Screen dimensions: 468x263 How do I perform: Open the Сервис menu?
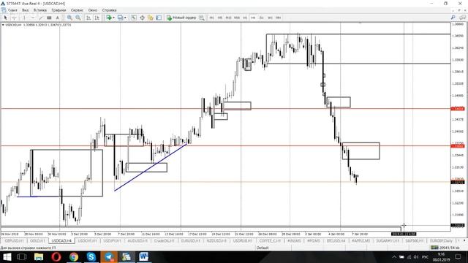point(77,10)
